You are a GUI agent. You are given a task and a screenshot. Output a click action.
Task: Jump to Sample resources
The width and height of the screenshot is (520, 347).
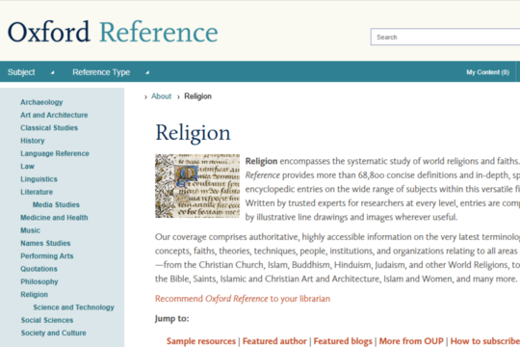pyautogui.click(x=201, y=341)
